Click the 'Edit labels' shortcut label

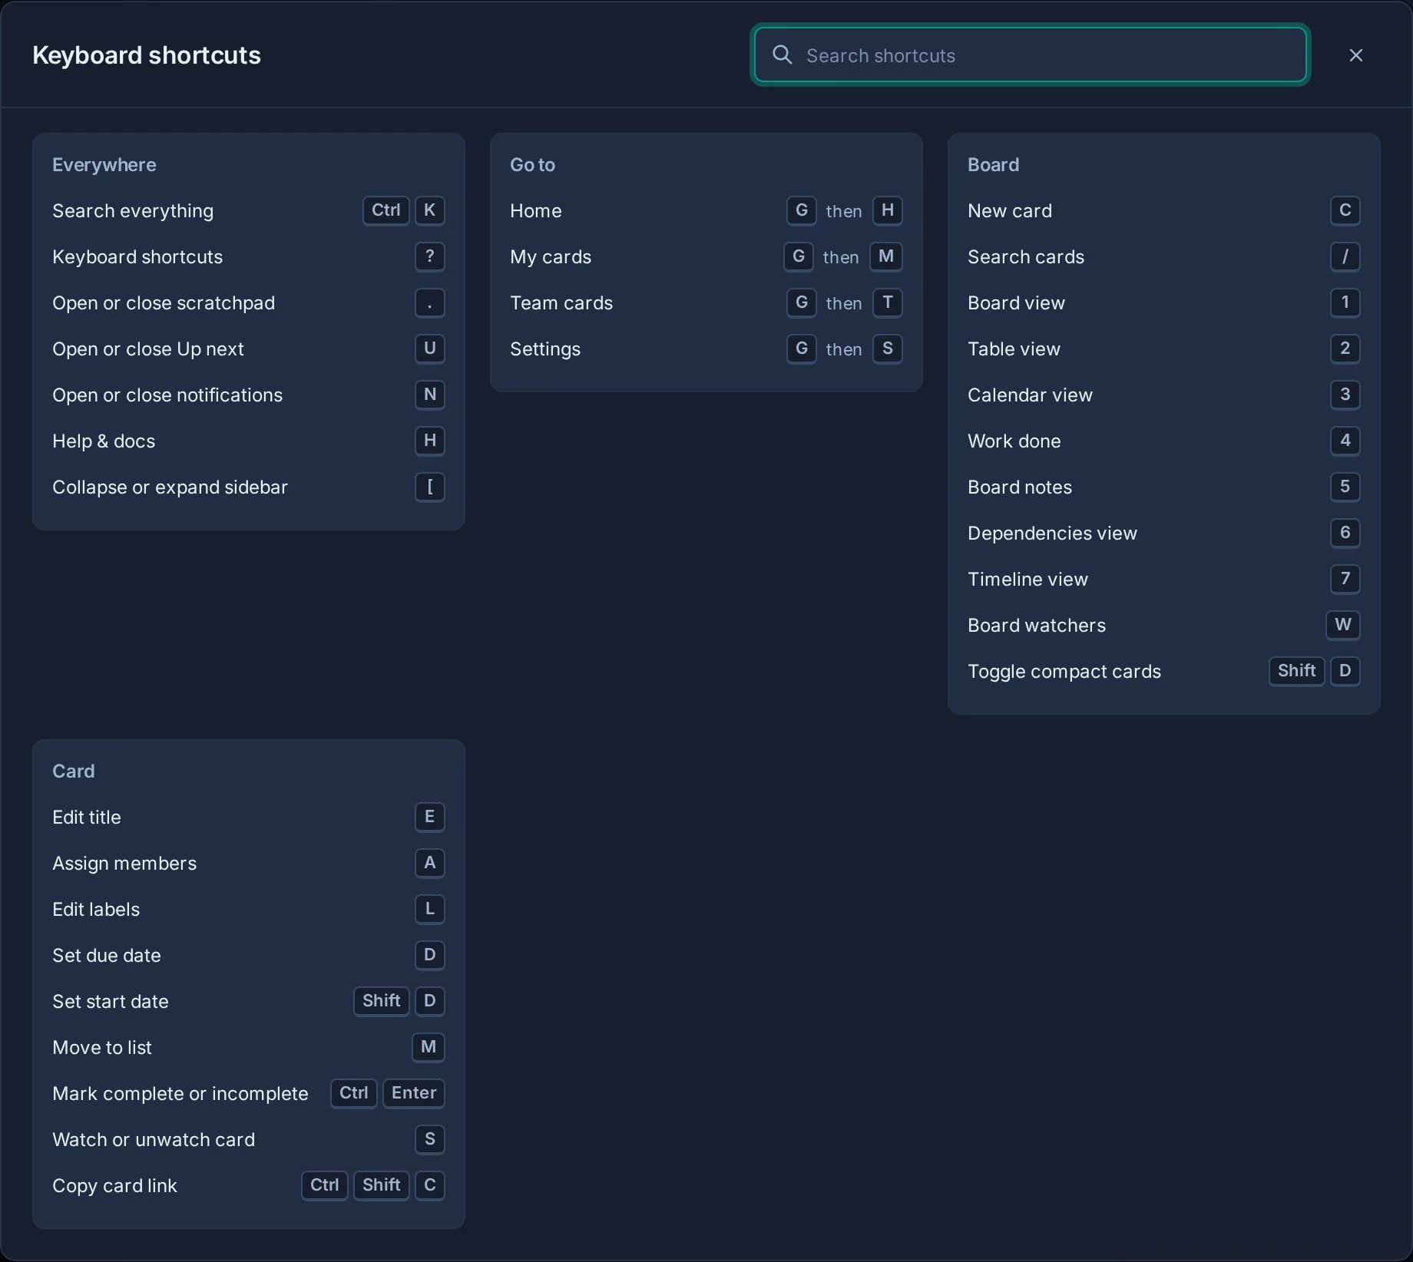[x=96, y=909]
